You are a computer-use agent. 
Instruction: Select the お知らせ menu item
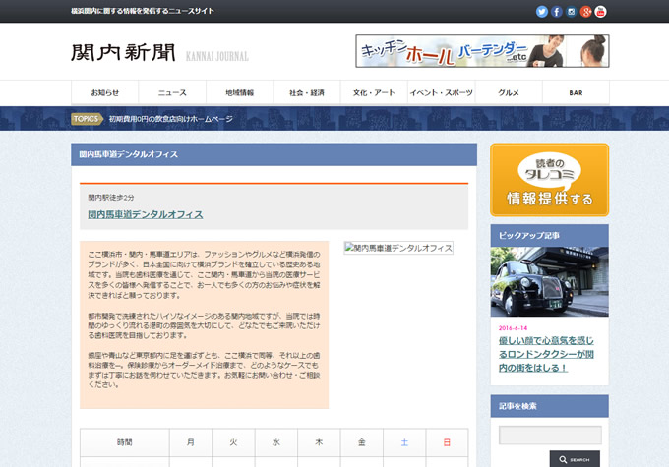[105, 92]
